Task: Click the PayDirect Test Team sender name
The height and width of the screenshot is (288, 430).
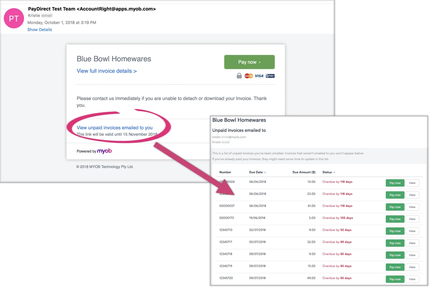Action: coord(52,9)
